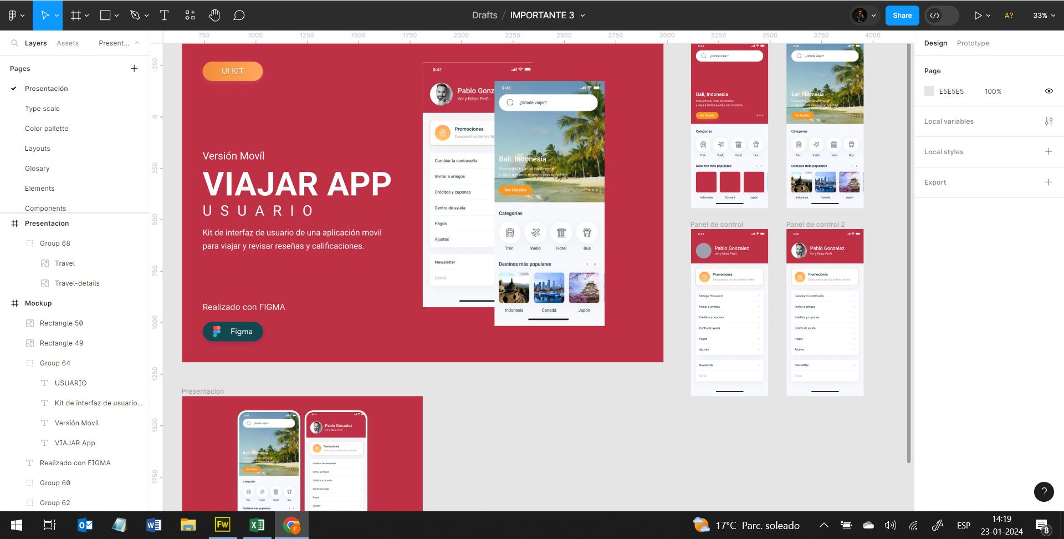Switch to the Assets tab
This screenshot has width=1064, height=539.
coord(68,43)
